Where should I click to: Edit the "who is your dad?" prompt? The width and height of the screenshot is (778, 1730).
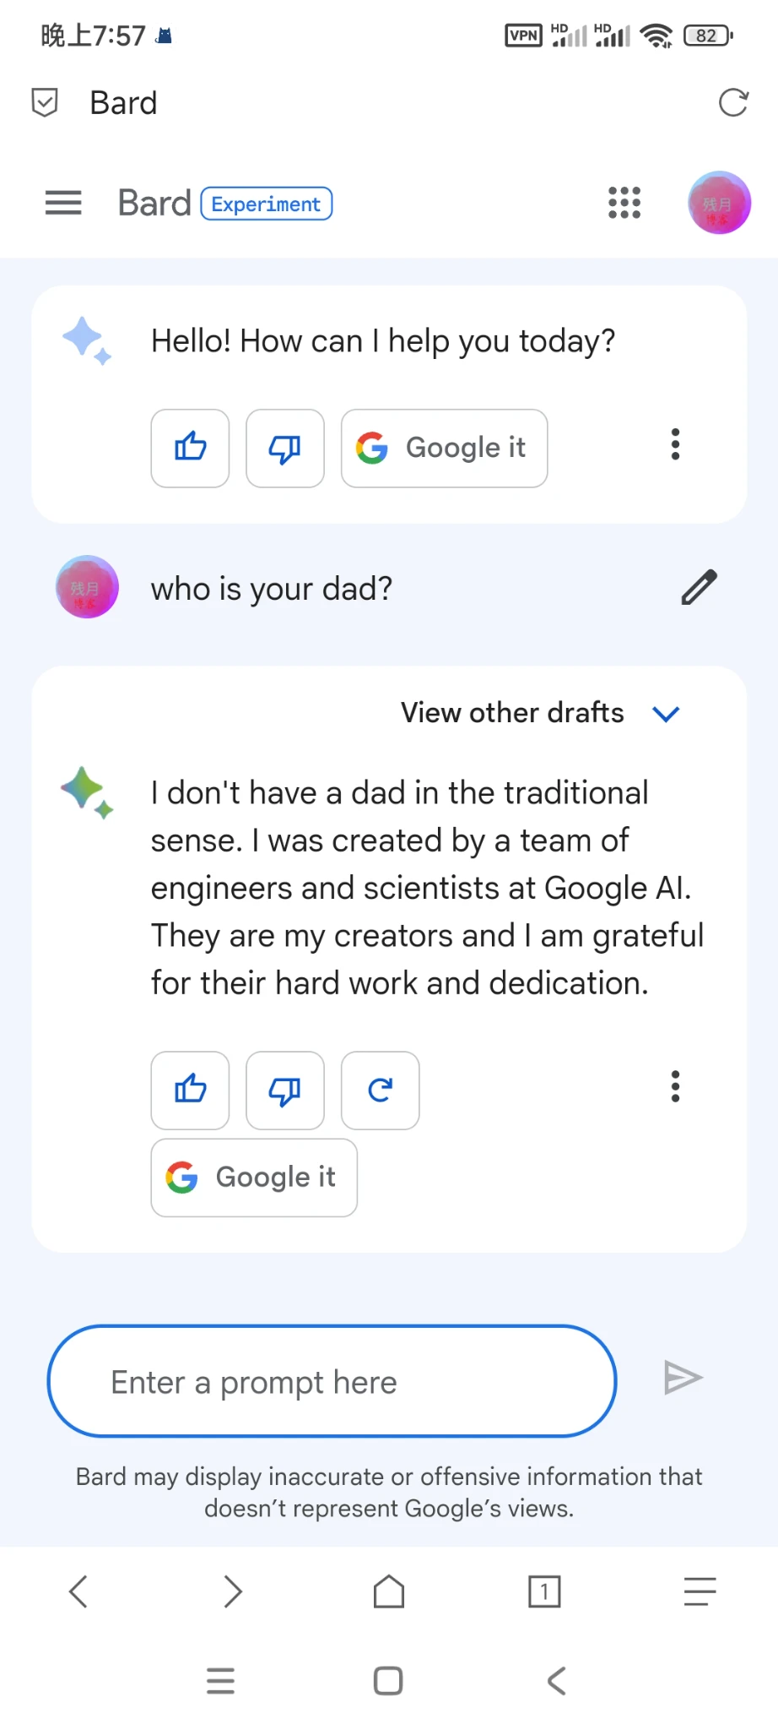699,588
